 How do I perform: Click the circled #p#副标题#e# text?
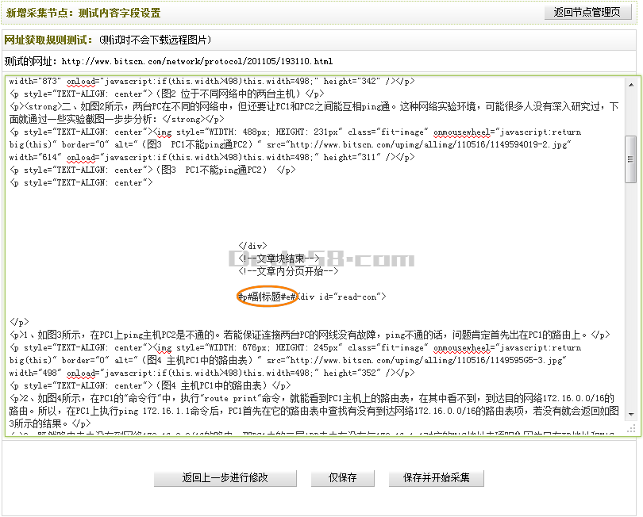pyautogui.click(x=267, y=297)
